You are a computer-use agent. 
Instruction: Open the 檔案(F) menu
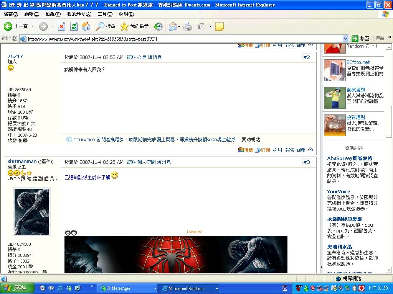tap(11, 14)
